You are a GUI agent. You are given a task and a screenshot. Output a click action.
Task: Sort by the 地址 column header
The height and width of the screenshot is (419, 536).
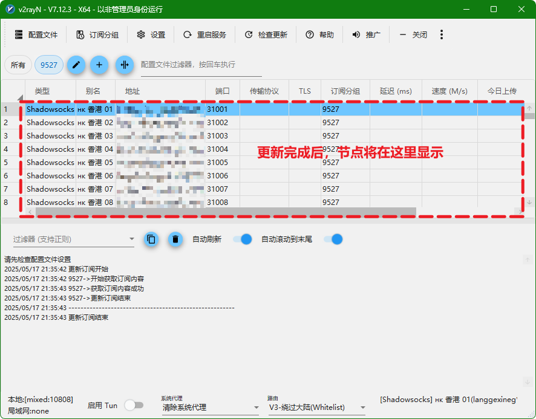click(160, 91)
